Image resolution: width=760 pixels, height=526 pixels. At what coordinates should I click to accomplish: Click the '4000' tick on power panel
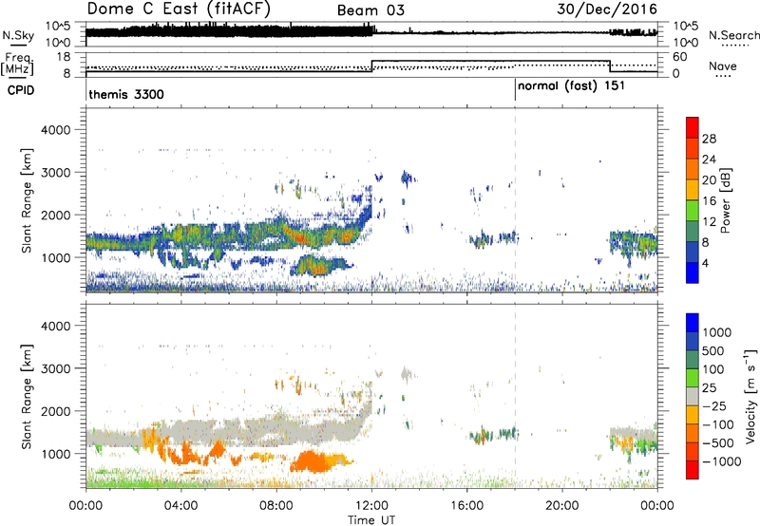(x=55, y=130)
